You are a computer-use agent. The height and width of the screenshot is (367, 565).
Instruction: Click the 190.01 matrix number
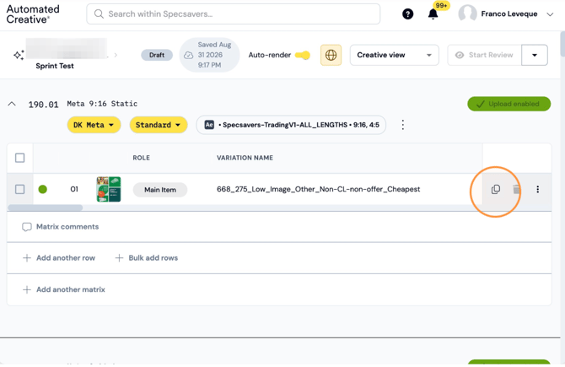pyautogui.click(x=43, y=105)
